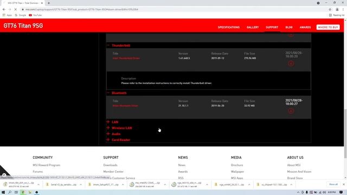Click the Windows Start button

(x=3, y=192)
